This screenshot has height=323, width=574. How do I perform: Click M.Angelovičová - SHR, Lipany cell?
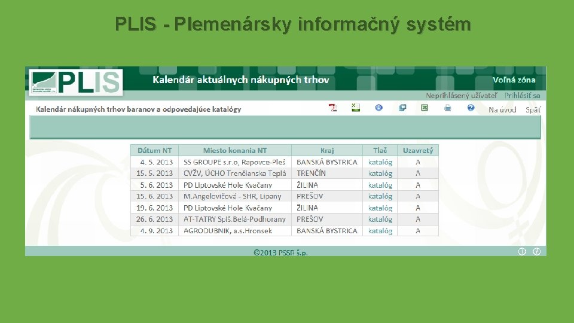(235, 196)
